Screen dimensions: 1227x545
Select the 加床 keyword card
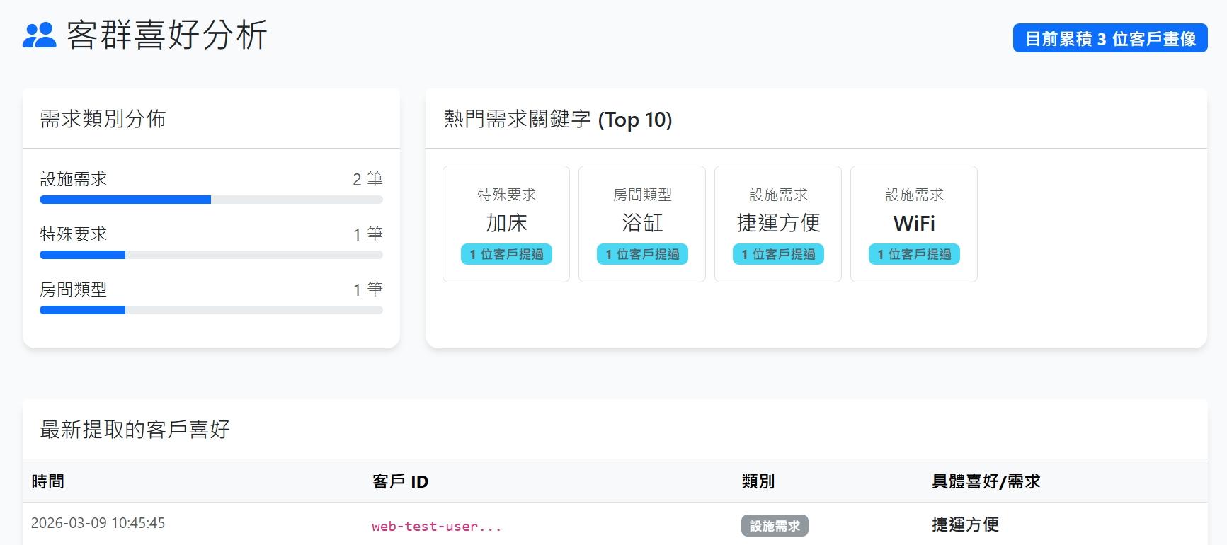(x=506, y=222)
